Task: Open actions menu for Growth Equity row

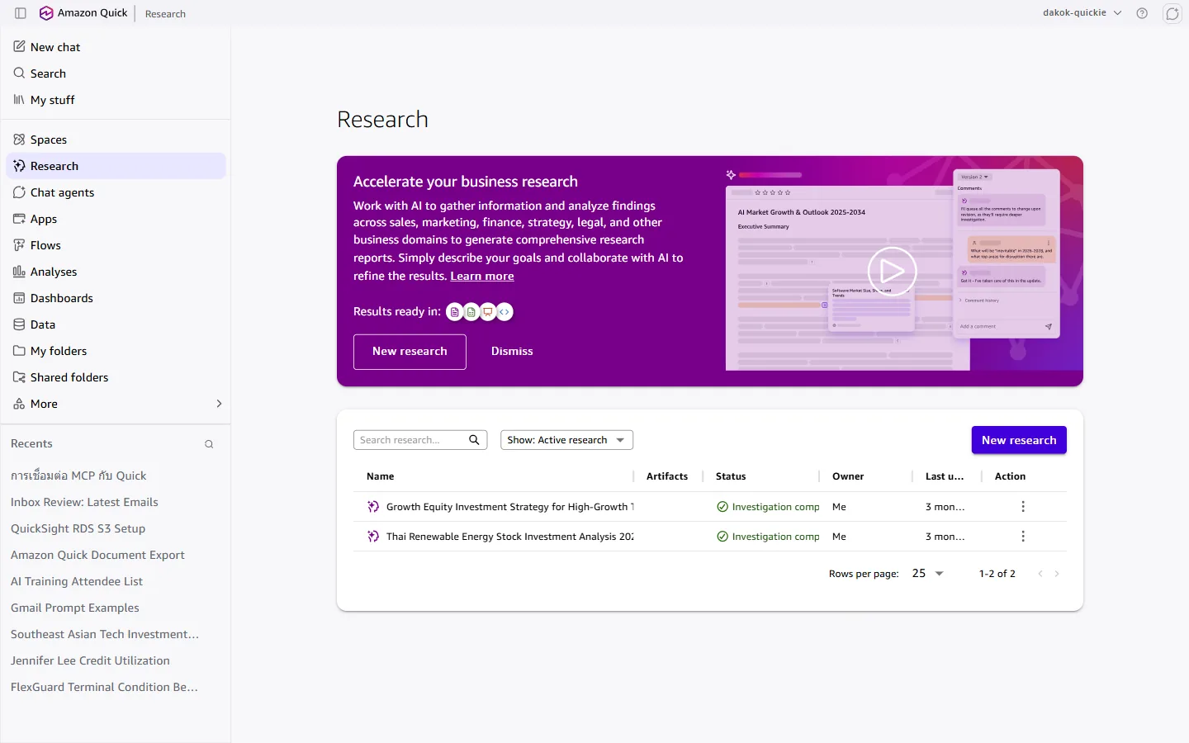Action: (1023, 507)
